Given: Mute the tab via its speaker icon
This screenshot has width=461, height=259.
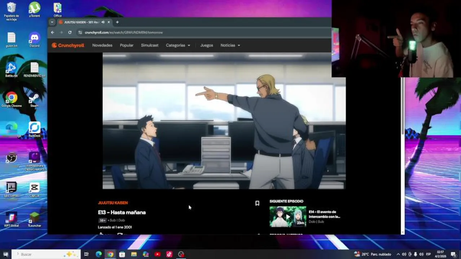Looking at the screenshot, I should click(x=103, y=22).
